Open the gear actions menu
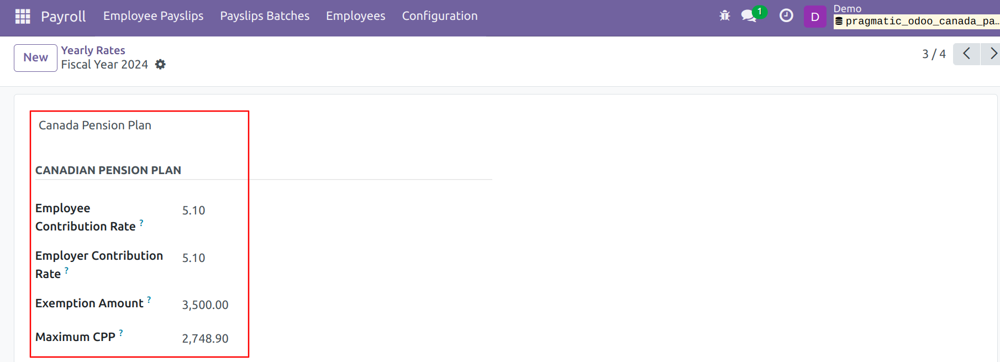The image size is (1000, 362). tap(160, 65)
